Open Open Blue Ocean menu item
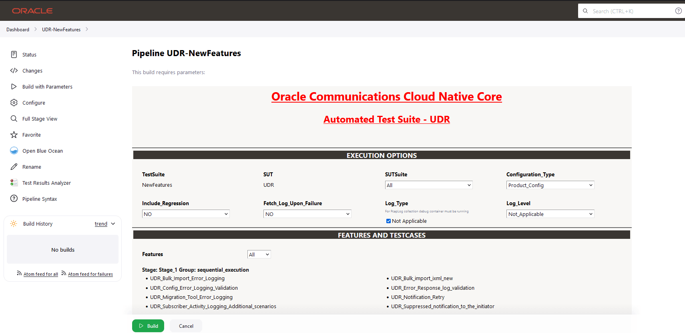Screen dimensions: 685x333 [x=42, y=151]
